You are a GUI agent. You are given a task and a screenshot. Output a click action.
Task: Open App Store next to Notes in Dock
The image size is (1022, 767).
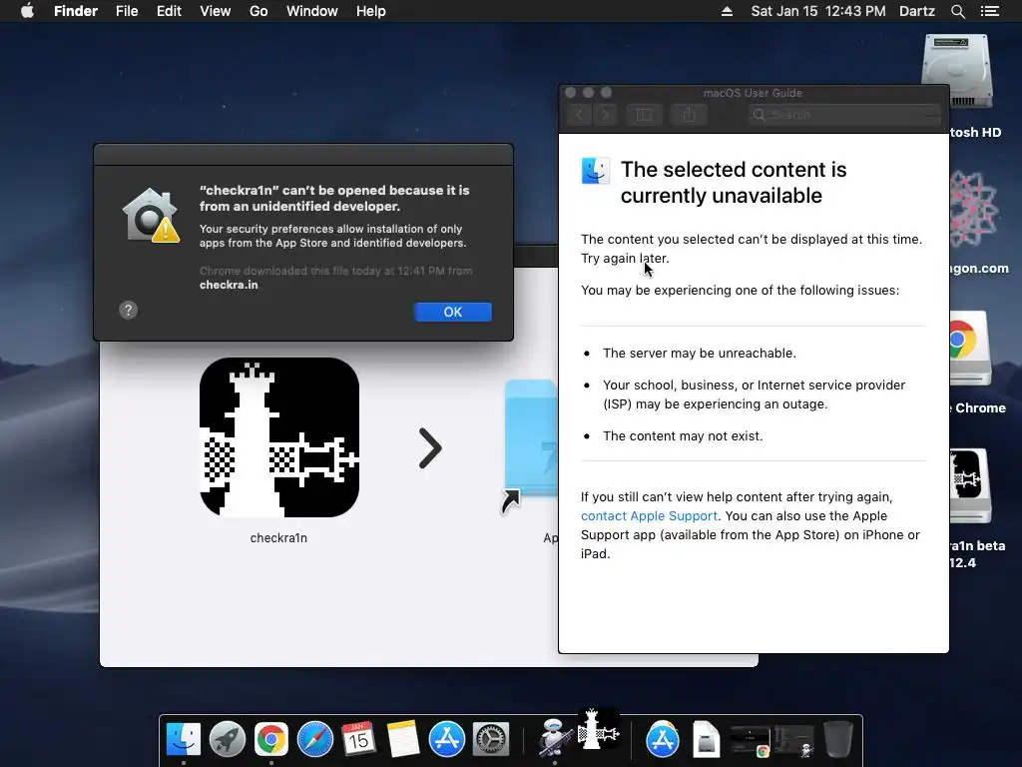tap(446, 740)
